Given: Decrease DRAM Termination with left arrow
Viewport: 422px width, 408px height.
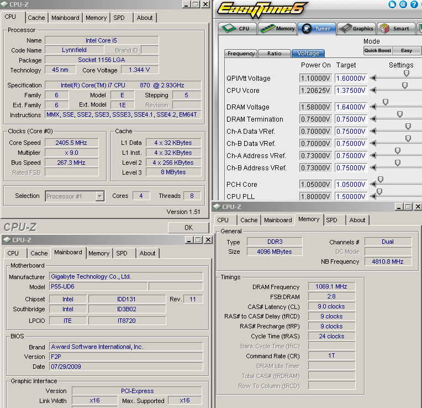Looking at the screenshot, I should [x=373, y=119].
